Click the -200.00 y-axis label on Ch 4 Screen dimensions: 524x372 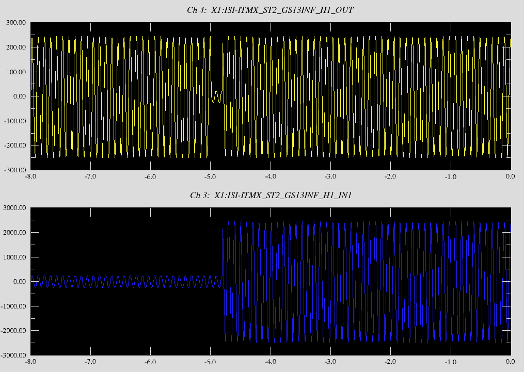point(15,145)
